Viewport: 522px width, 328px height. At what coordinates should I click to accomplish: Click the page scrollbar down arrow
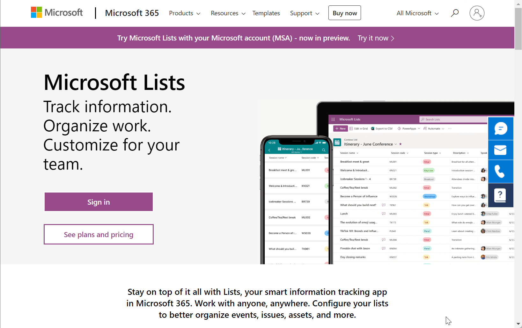[518, 324]
